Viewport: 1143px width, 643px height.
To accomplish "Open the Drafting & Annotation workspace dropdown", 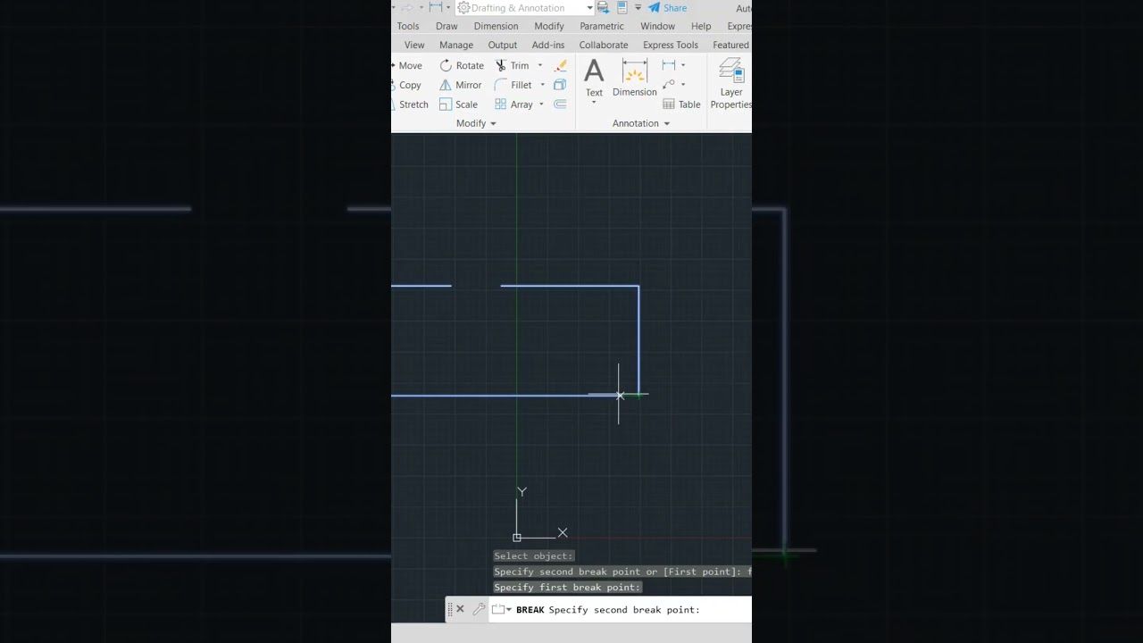I will pos(525,8).
